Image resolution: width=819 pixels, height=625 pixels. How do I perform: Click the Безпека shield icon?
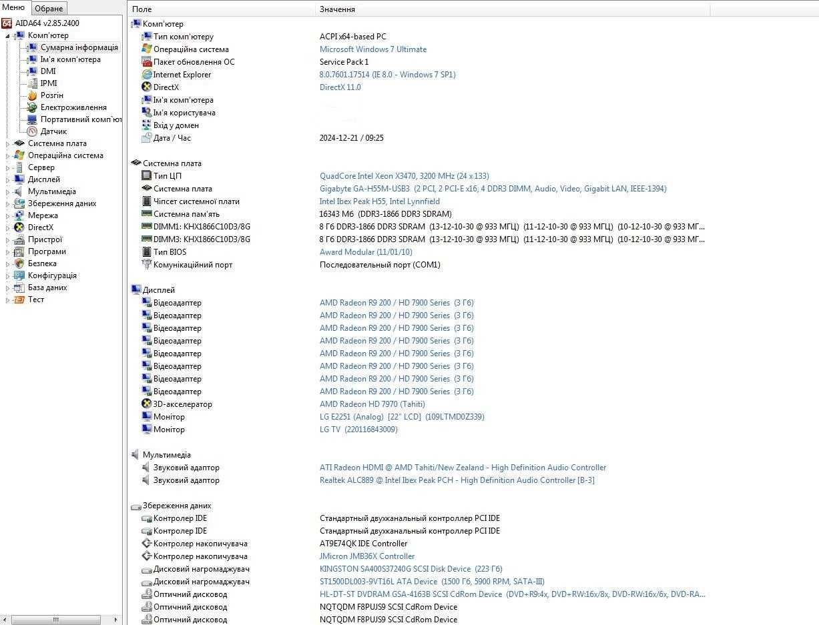pyautogui.click(x=19, y=263)
